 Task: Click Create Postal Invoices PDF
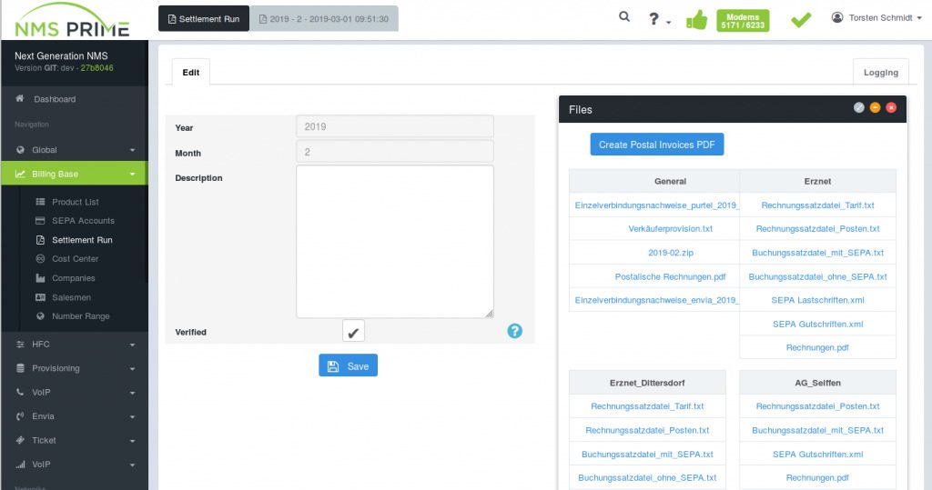[x=657, y=145]
